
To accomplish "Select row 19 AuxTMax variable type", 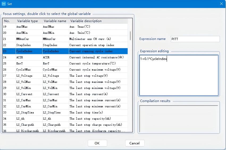I will tap(29, 27).
